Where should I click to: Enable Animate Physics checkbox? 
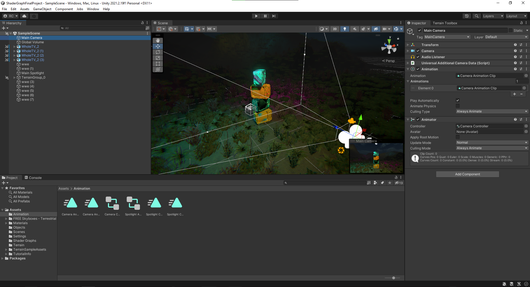click(x=458, y=106)
